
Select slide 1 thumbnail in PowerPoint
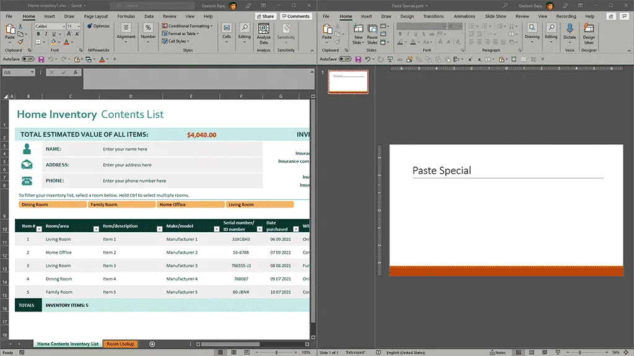click(x=348, y=82)
